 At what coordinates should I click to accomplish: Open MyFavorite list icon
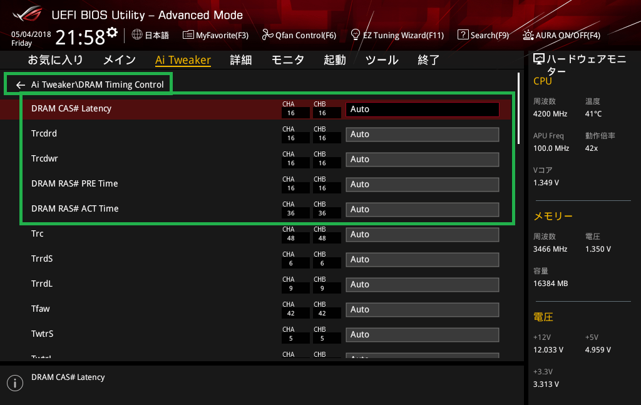pos(188,34)
